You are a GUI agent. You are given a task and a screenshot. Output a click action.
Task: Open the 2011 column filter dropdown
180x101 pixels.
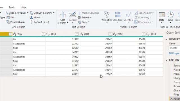click(x=110, y=34)
